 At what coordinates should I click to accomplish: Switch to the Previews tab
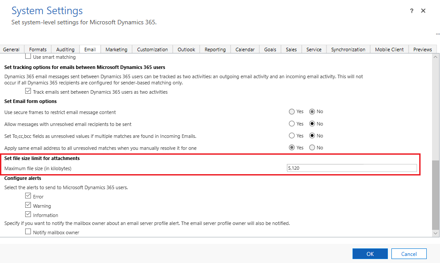[423, 50]
